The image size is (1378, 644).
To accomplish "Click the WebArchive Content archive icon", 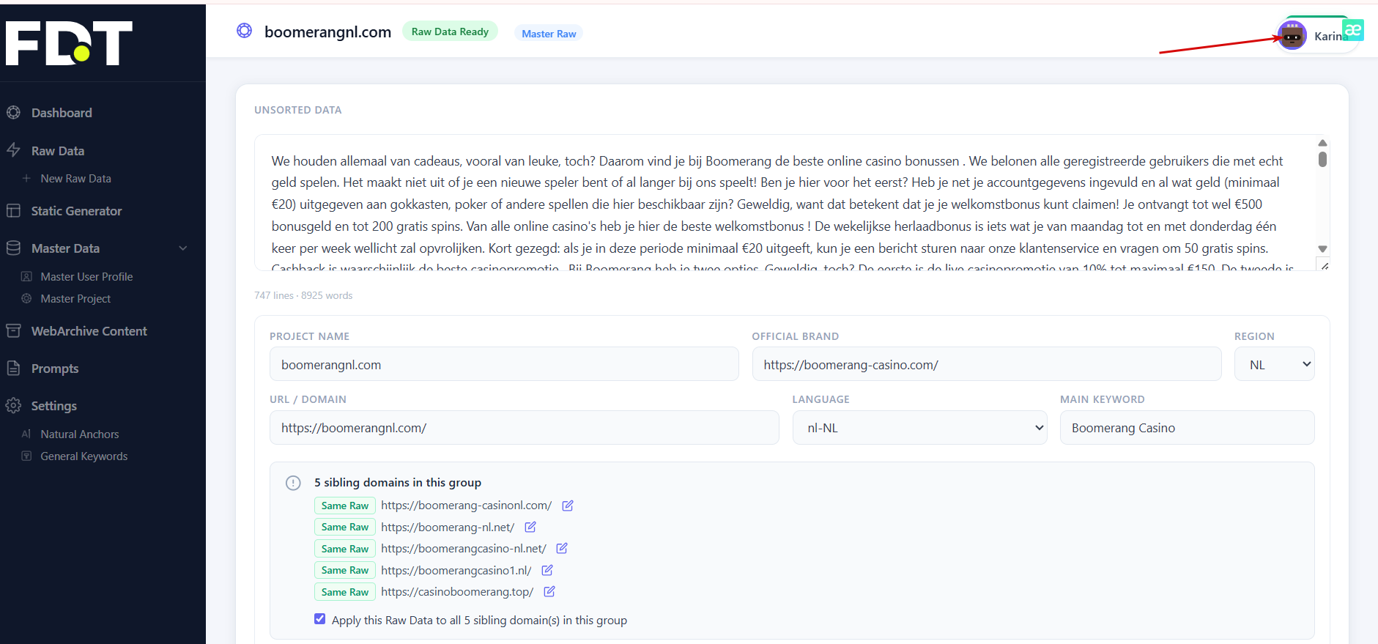I will coord(13,330).
